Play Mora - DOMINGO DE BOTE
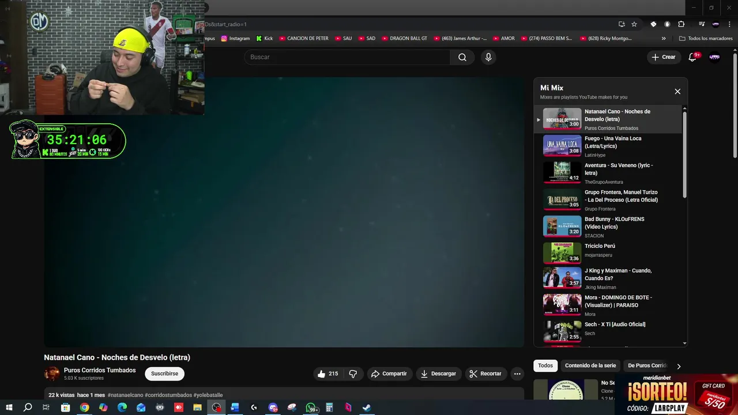 [608, 305]
